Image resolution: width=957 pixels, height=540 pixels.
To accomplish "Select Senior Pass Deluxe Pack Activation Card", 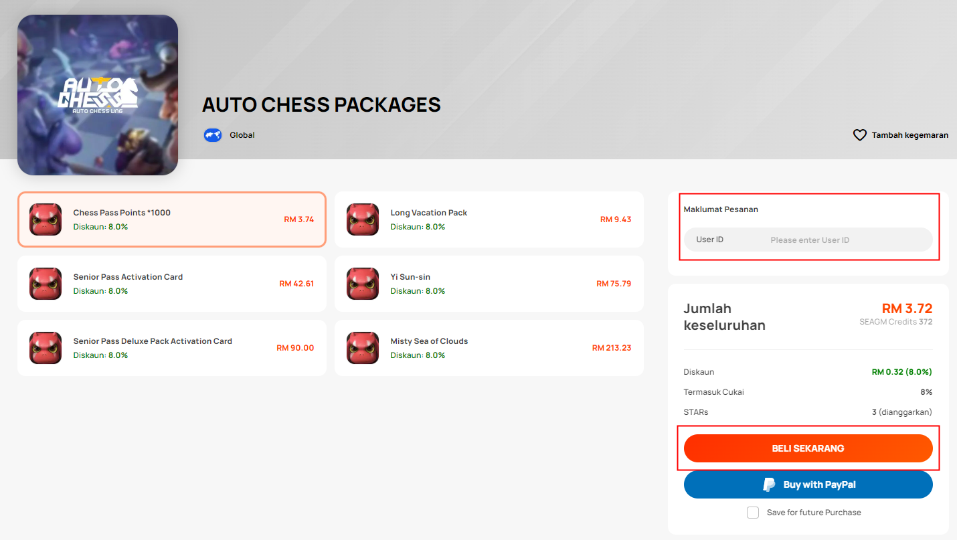I will point(171,348).
